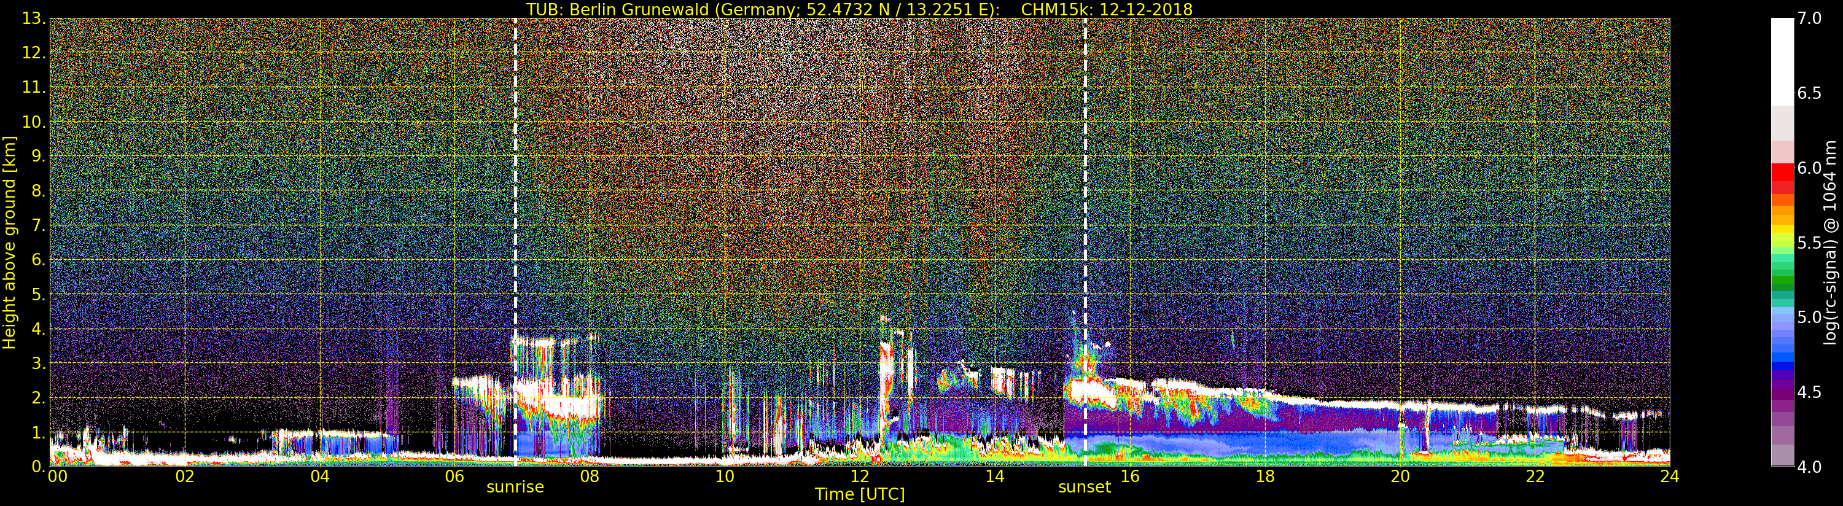This screenshot has height=506, width=1843.
Task: Click time axis tick label '12'
Action: 860,477
